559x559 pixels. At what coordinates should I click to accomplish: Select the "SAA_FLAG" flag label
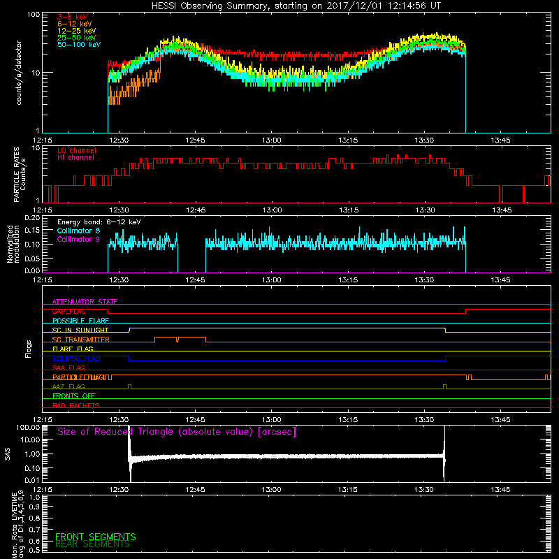68,368
